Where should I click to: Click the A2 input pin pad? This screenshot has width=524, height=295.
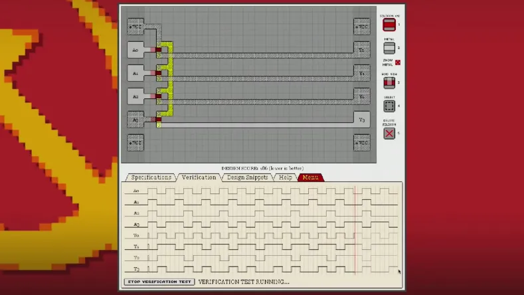135,97
